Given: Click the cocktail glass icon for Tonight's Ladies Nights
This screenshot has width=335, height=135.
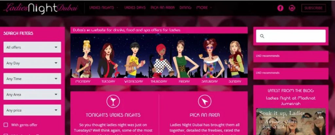Looking at the screenshot, I should pyautogui.click(x=113, y=101).
